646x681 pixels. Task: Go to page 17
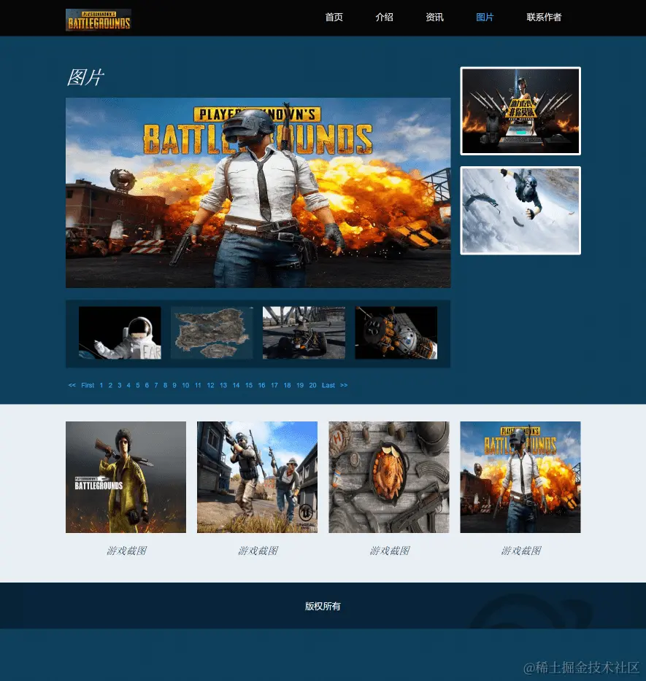click(x=274, y=385)
